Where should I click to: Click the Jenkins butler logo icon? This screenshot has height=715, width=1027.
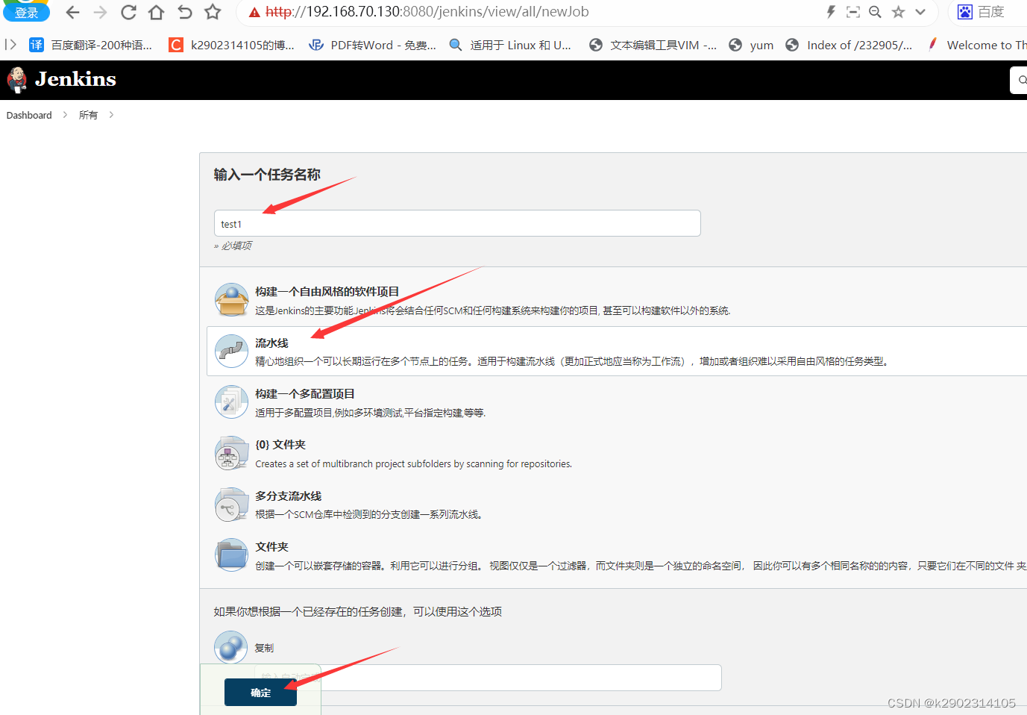[x=16, y=80]
